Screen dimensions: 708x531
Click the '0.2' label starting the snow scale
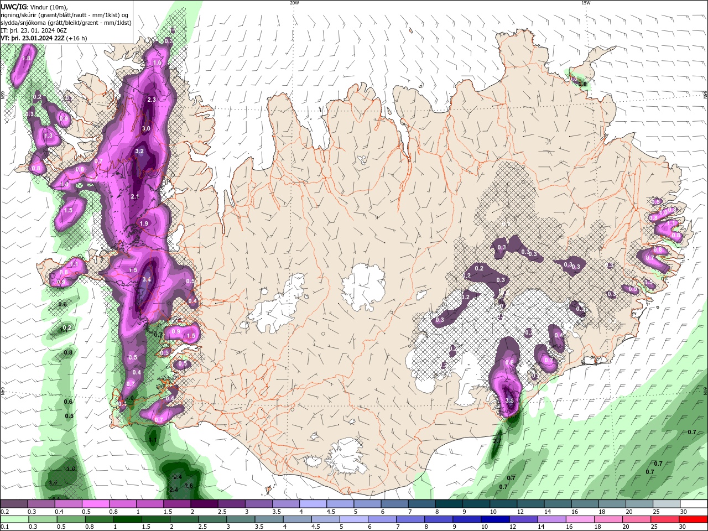(4, 512)
